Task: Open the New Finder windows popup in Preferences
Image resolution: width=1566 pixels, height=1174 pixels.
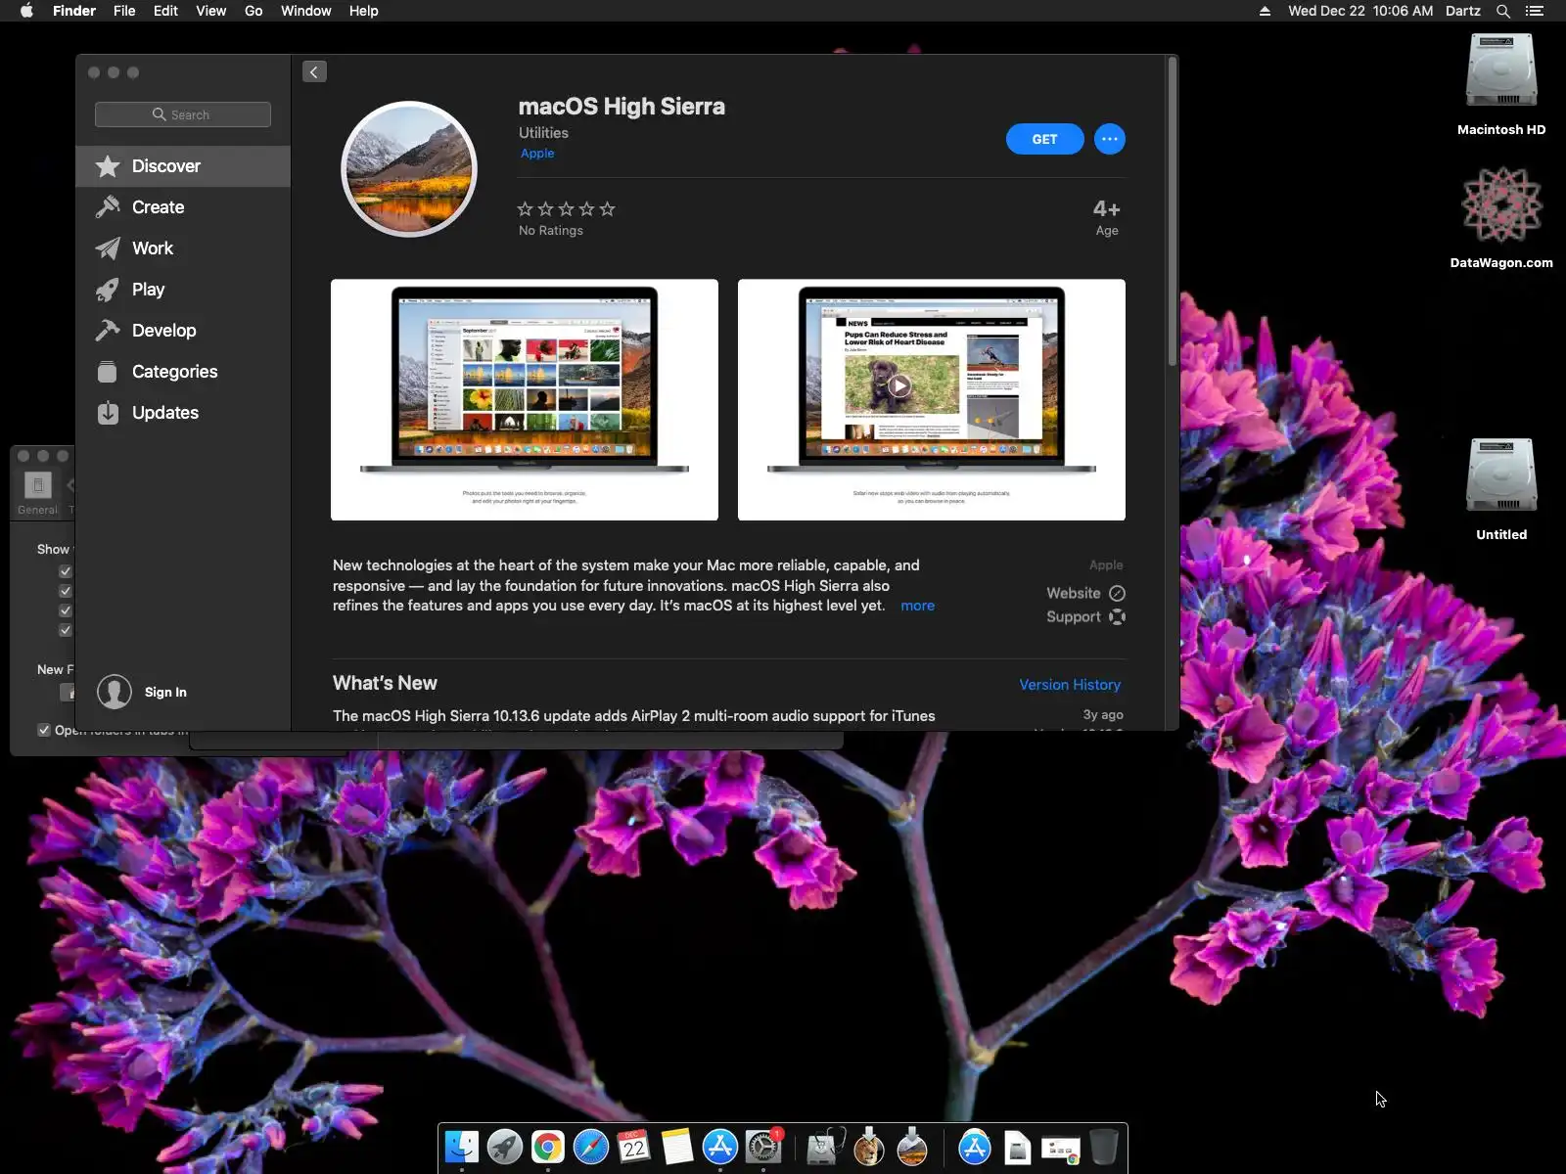Action: (68, 693)
